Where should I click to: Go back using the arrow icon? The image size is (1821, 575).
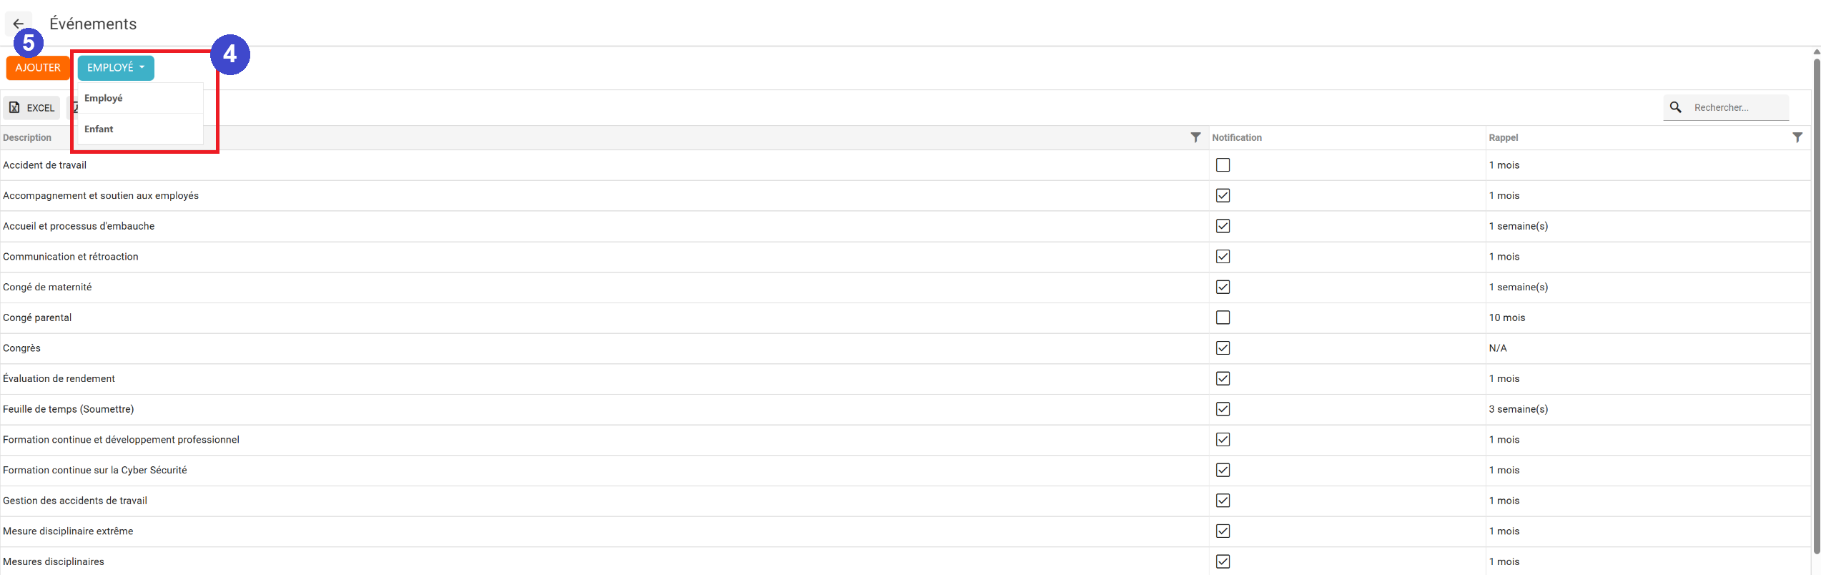click(18, 24)
